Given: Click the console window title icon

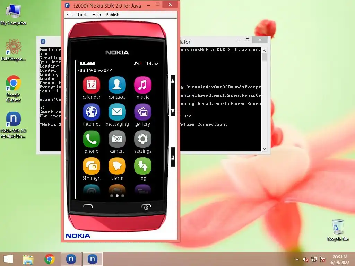Looking at the screenshot, I should (x=43, y=42).
